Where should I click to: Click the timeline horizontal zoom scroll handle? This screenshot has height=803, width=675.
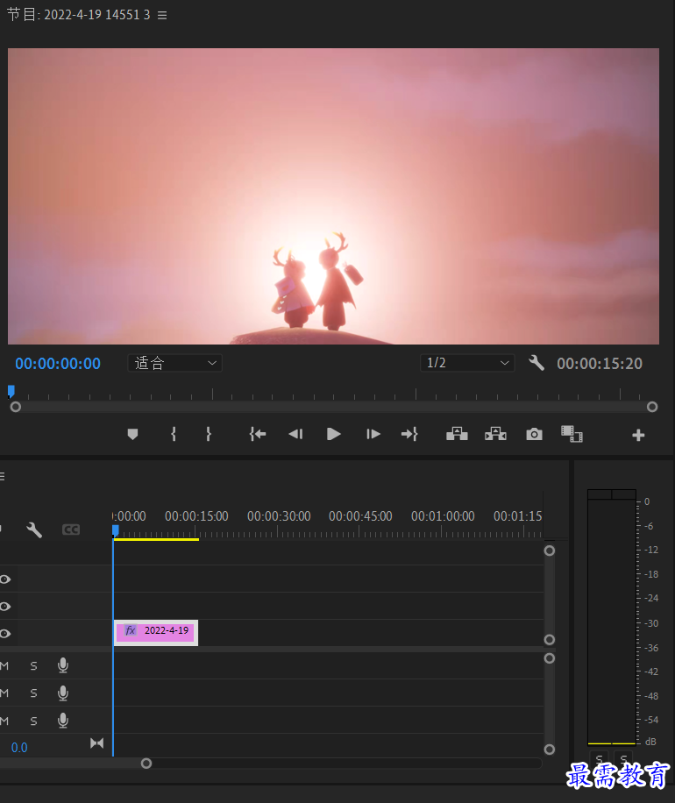[146, 764]
